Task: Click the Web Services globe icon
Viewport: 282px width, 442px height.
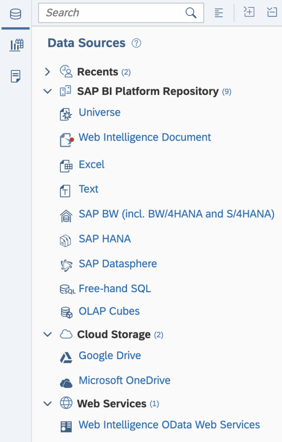Action: (66, 403)
